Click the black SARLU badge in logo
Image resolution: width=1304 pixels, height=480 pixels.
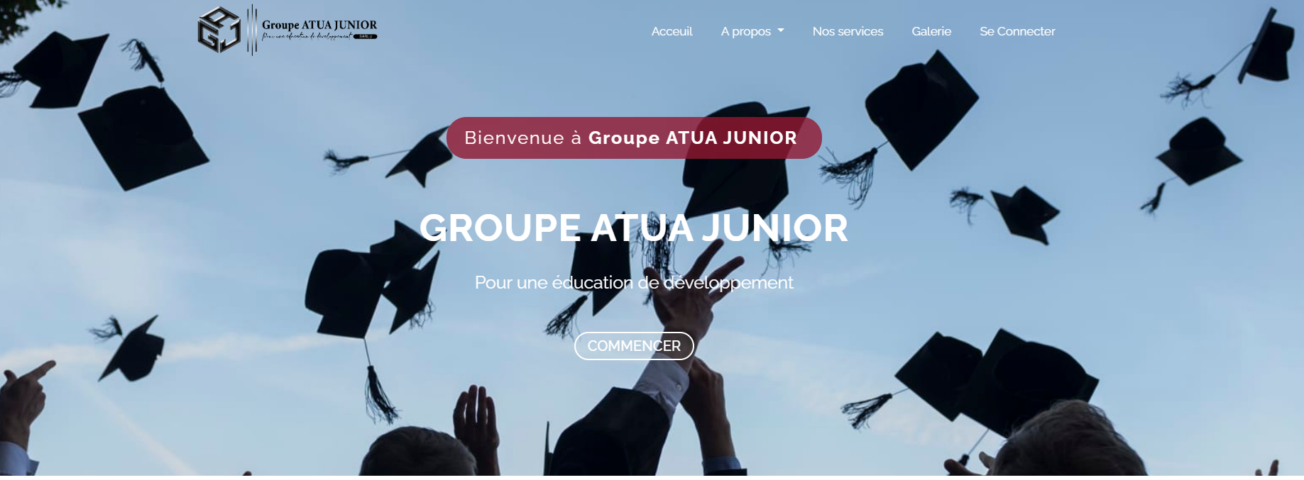[366, 36]
